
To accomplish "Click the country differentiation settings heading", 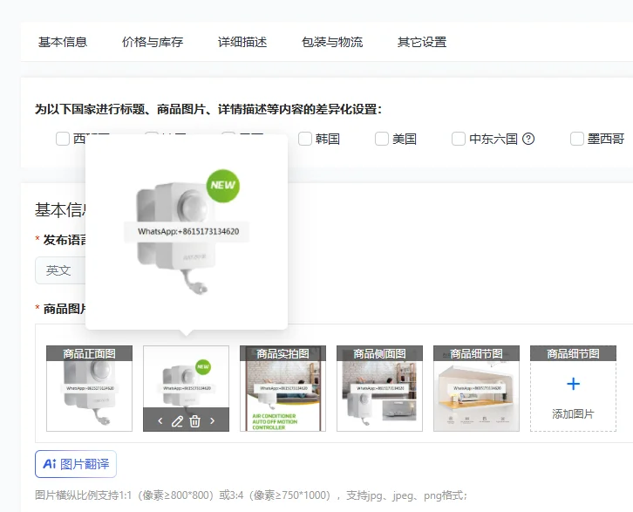I will [208, 109].
